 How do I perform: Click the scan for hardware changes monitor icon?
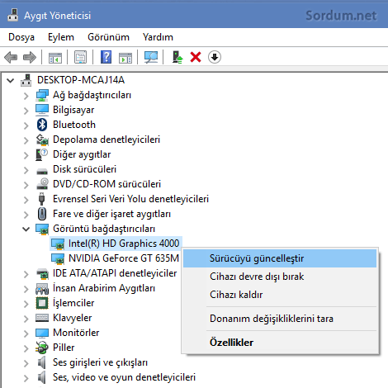click(x=151, y=57)
